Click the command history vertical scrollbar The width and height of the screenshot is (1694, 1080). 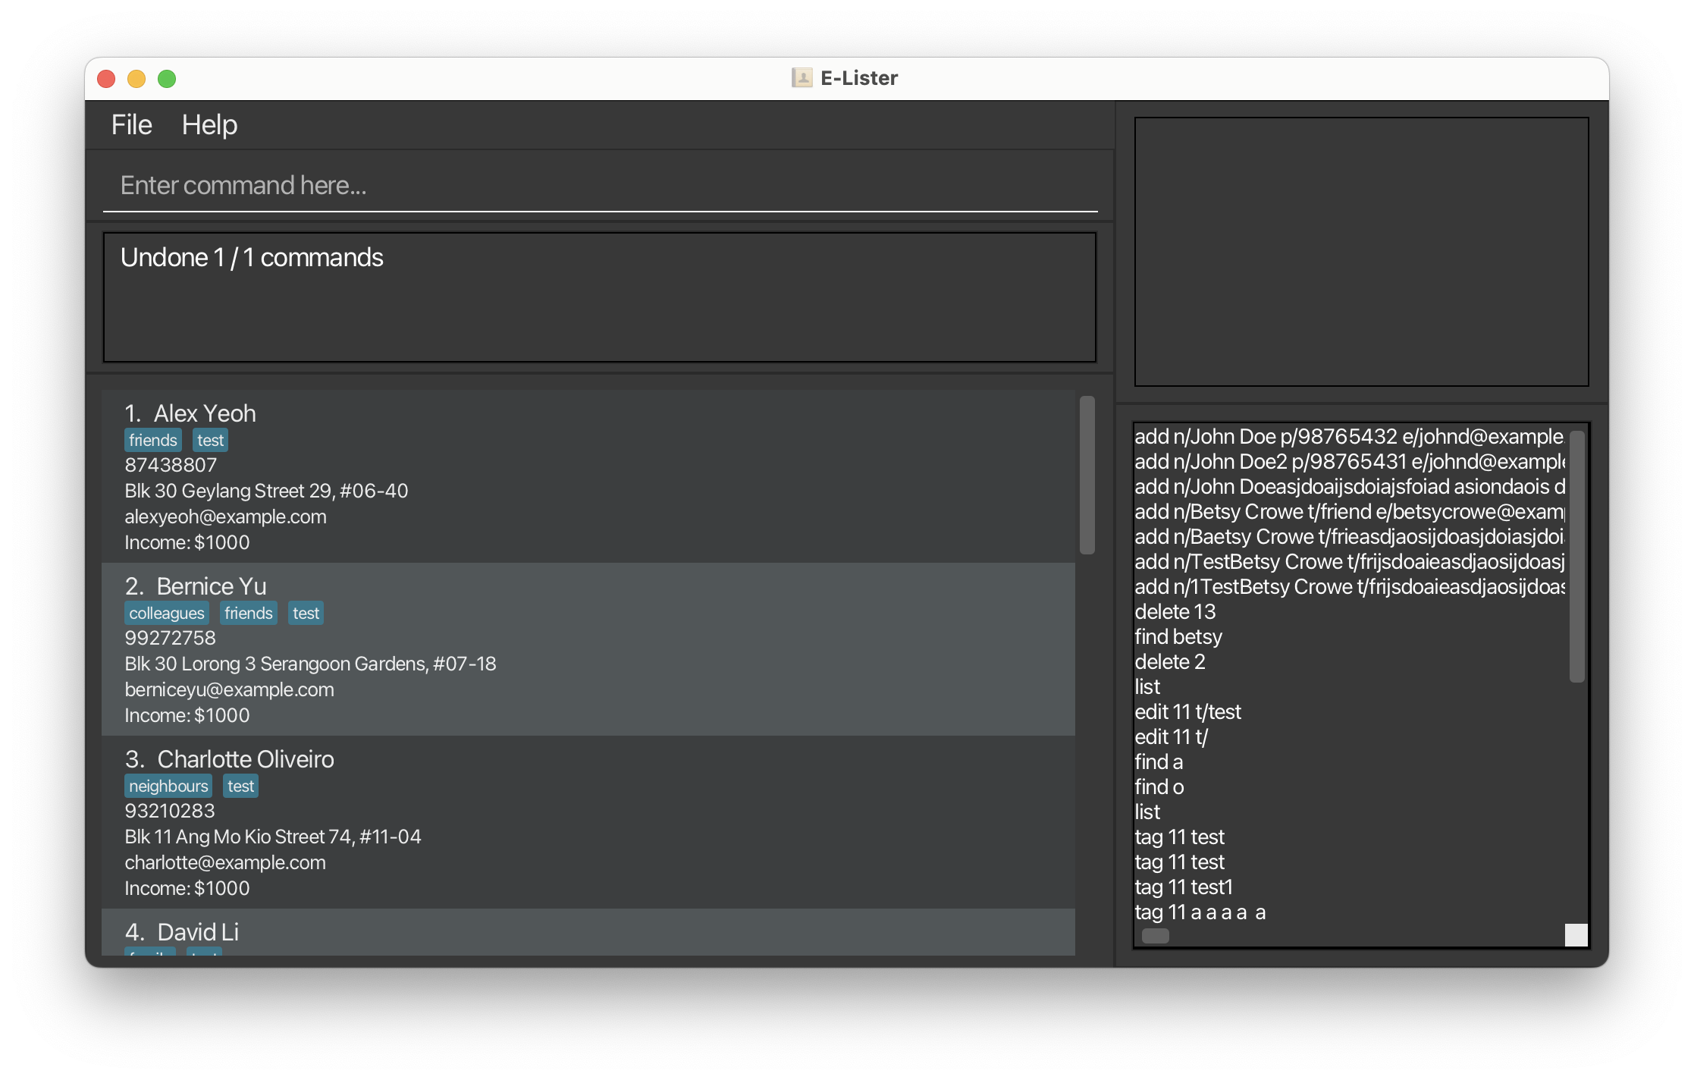(x=1576, y=556)
